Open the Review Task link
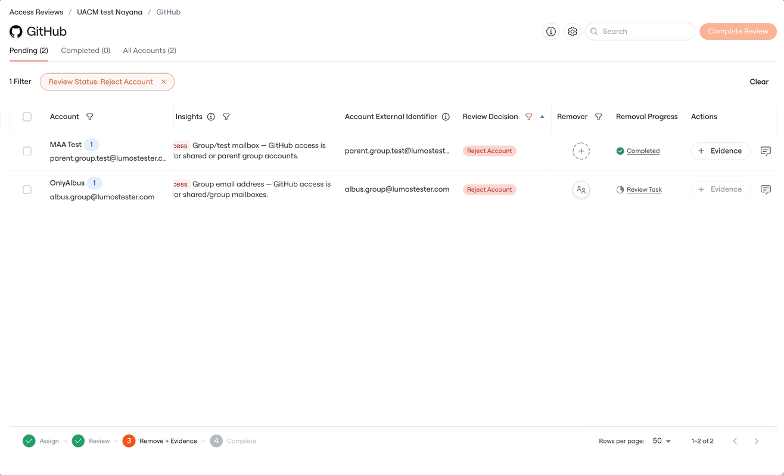784x475 pixels. (x=644, y=189)
